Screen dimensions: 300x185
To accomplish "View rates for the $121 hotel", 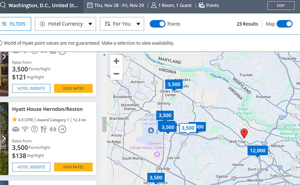I will point(73,88).
